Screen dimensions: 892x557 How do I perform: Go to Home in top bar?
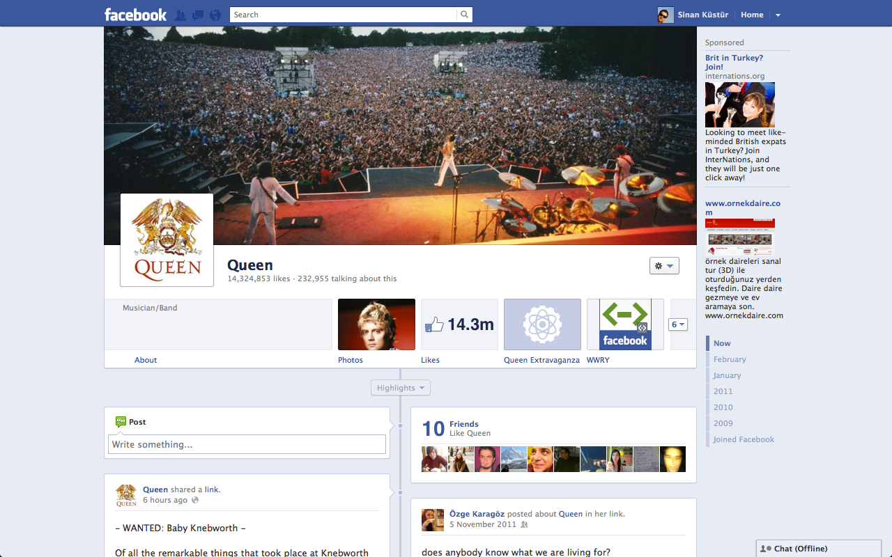[x=752, y=15]
